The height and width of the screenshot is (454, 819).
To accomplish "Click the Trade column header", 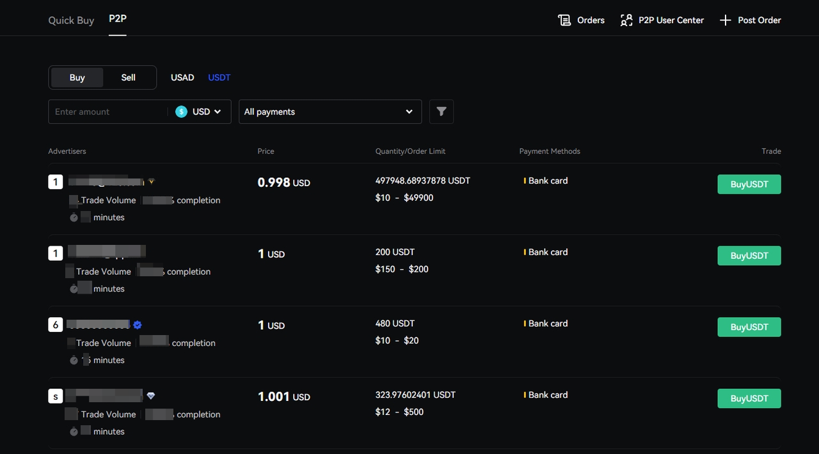I will (x=772, y=152).
